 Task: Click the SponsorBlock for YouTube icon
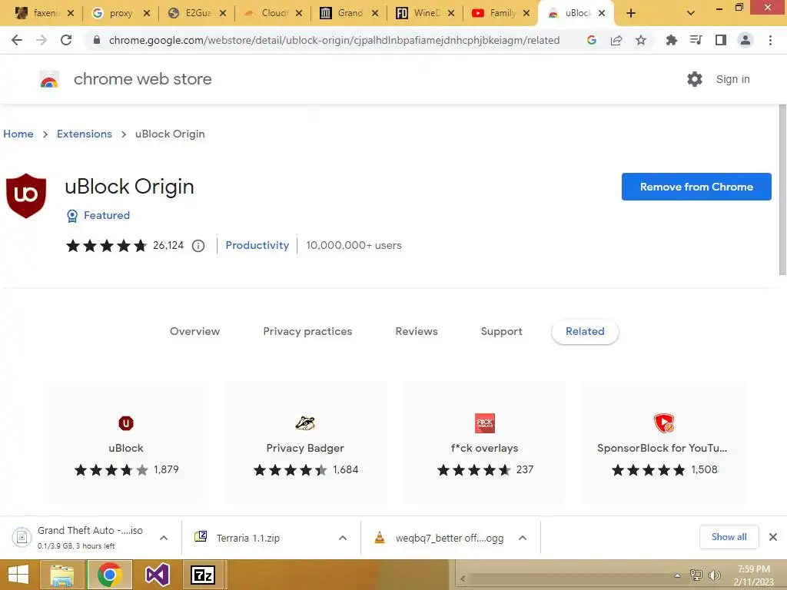click(663, 423)
